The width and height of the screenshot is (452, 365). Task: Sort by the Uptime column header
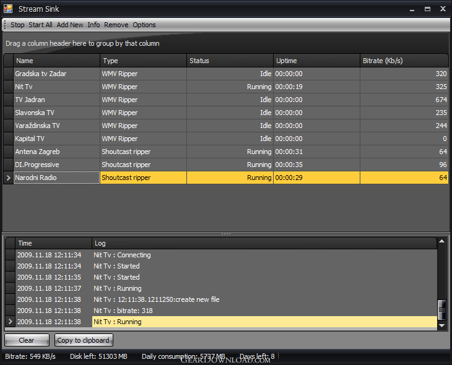coord(316,61)
